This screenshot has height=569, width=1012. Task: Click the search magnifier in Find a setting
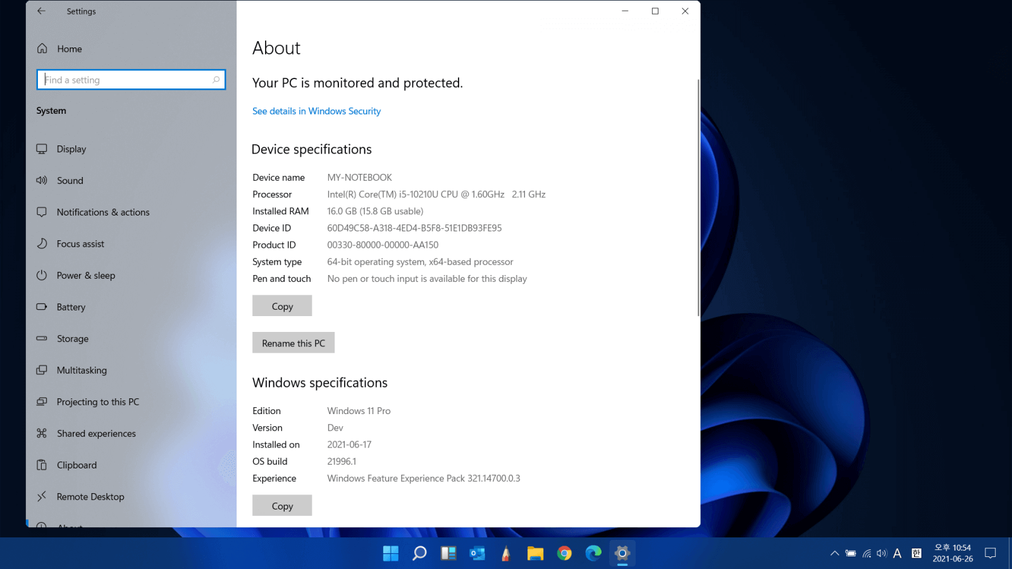216,80
